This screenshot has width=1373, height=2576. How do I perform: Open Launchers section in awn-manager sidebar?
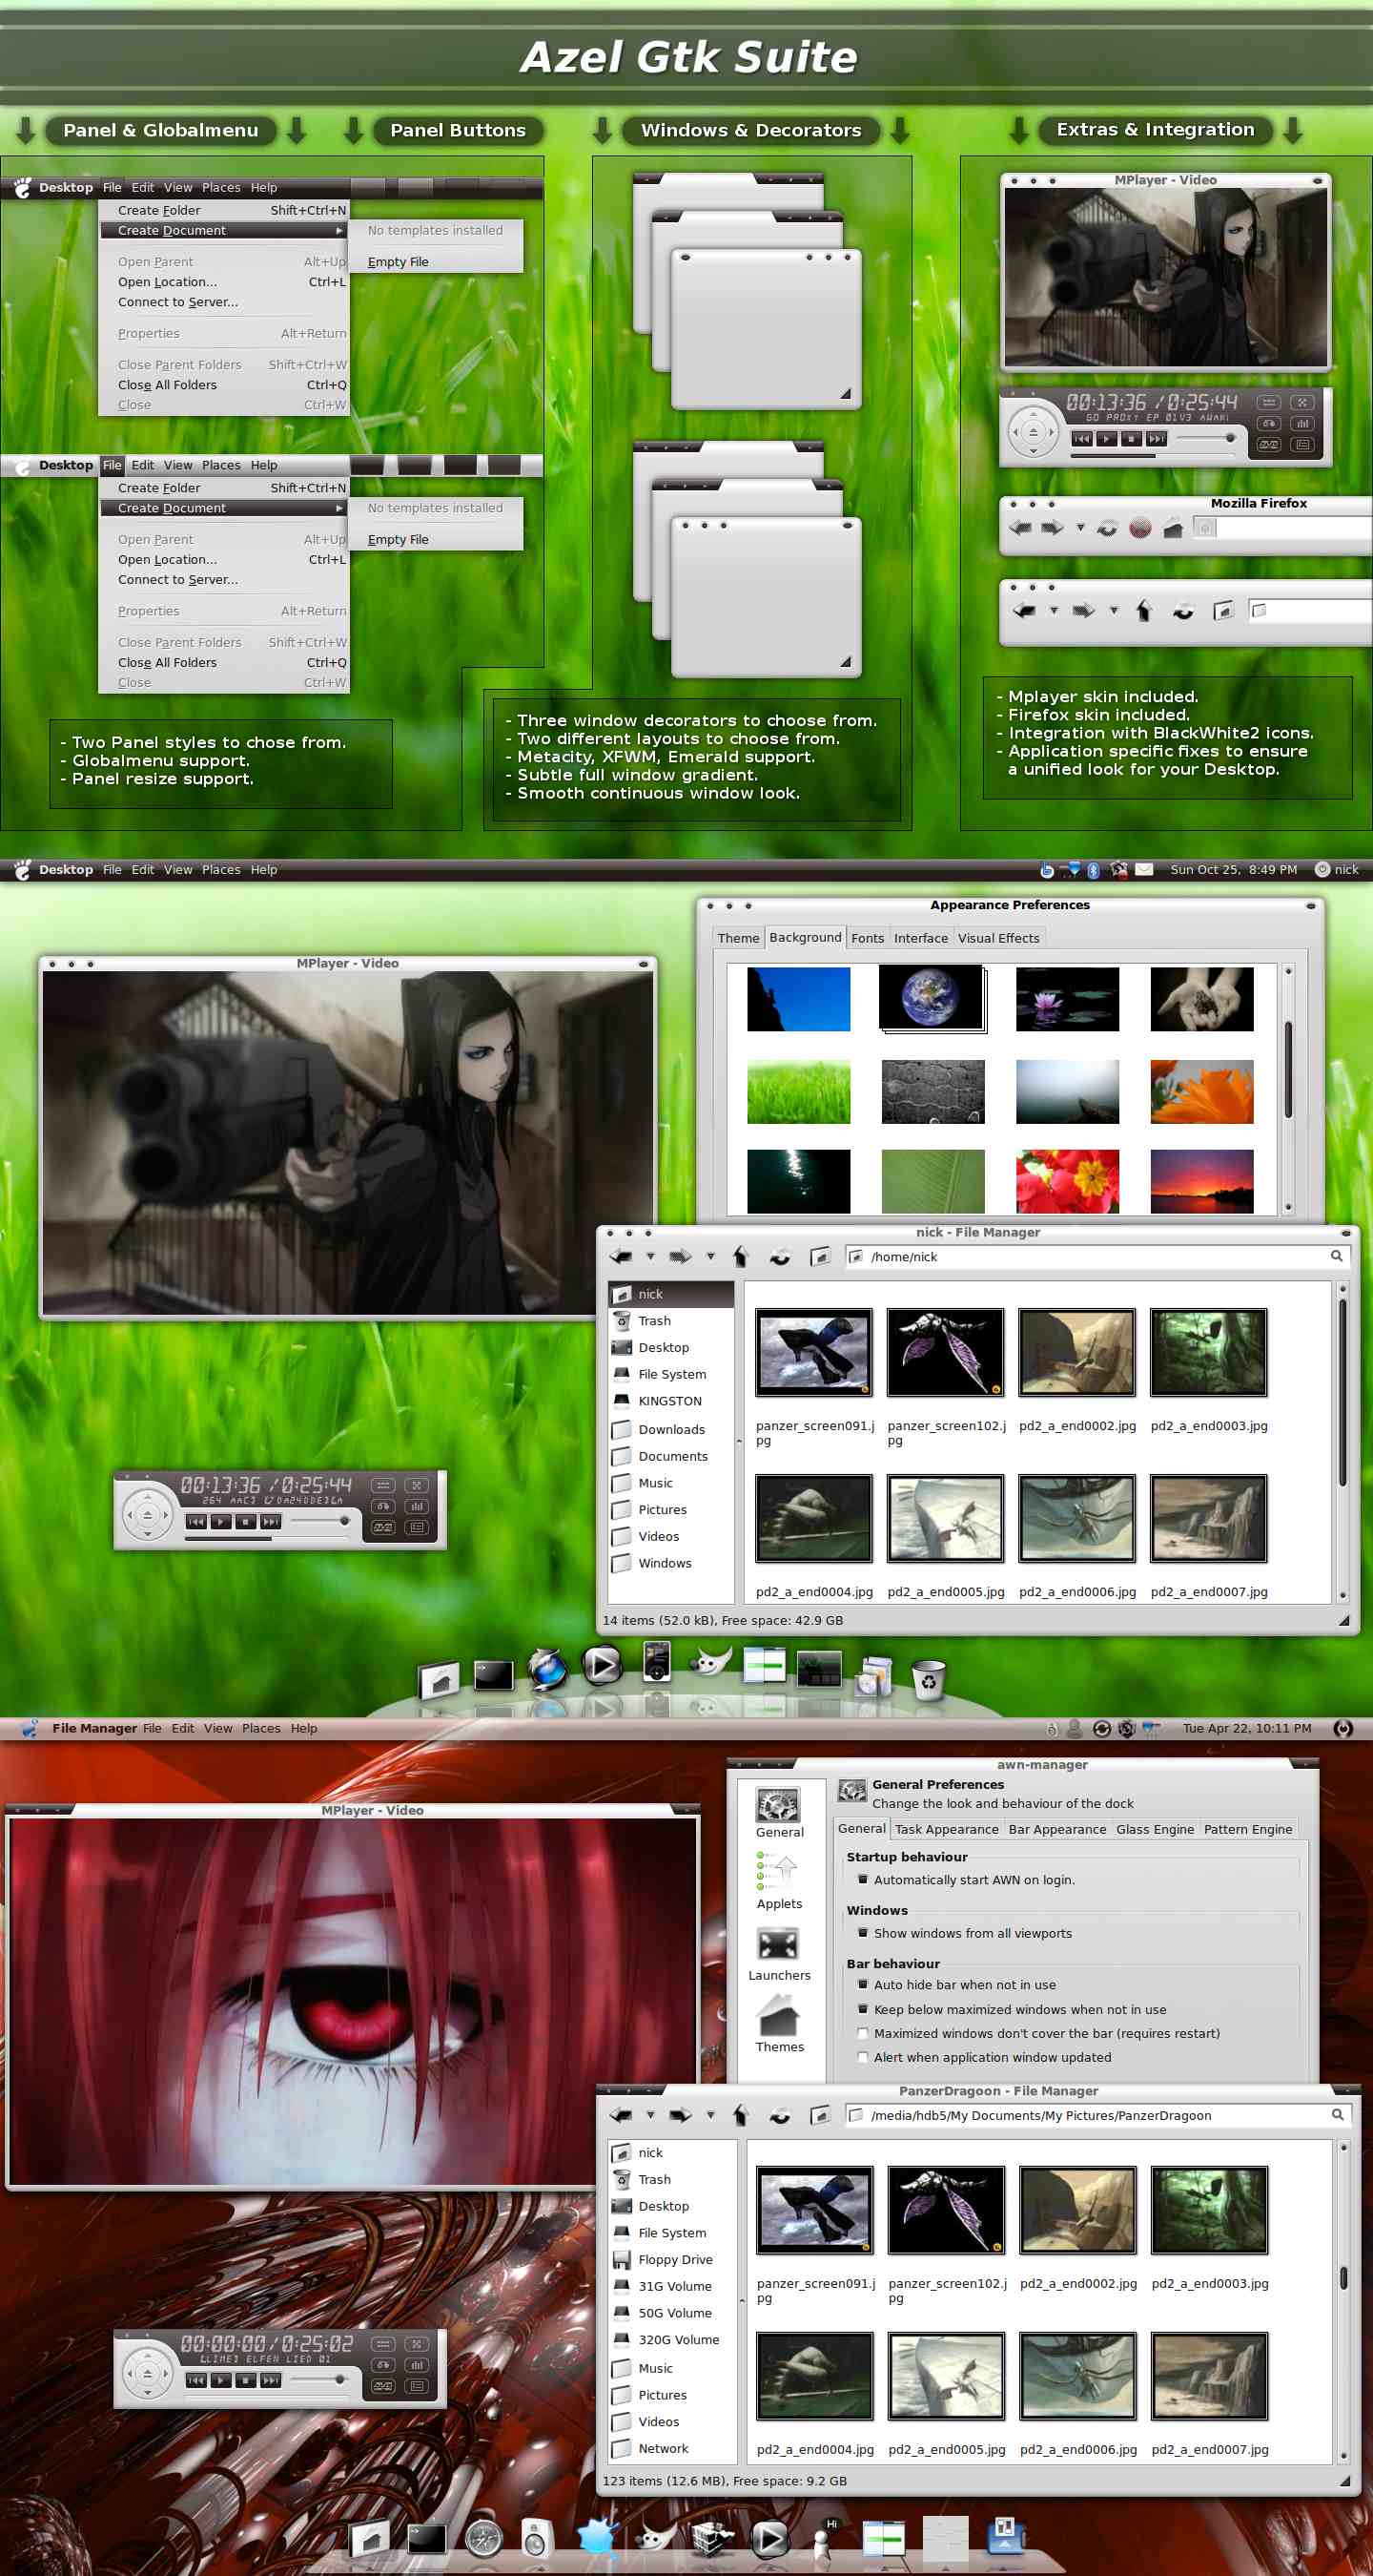click(778, 1953)
